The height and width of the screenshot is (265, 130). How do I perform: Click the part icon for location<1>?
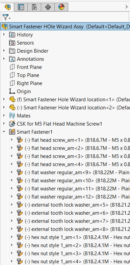[12, 100]
